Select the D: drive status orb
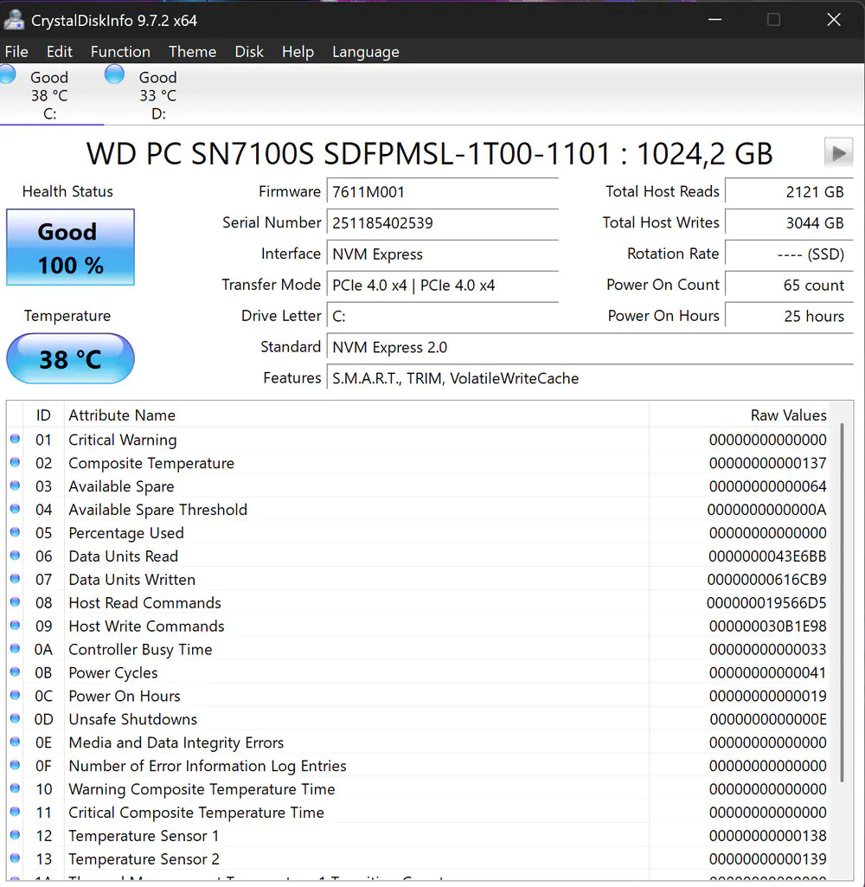The height and width of the screenshot is (887, 865). click(114, 75)
